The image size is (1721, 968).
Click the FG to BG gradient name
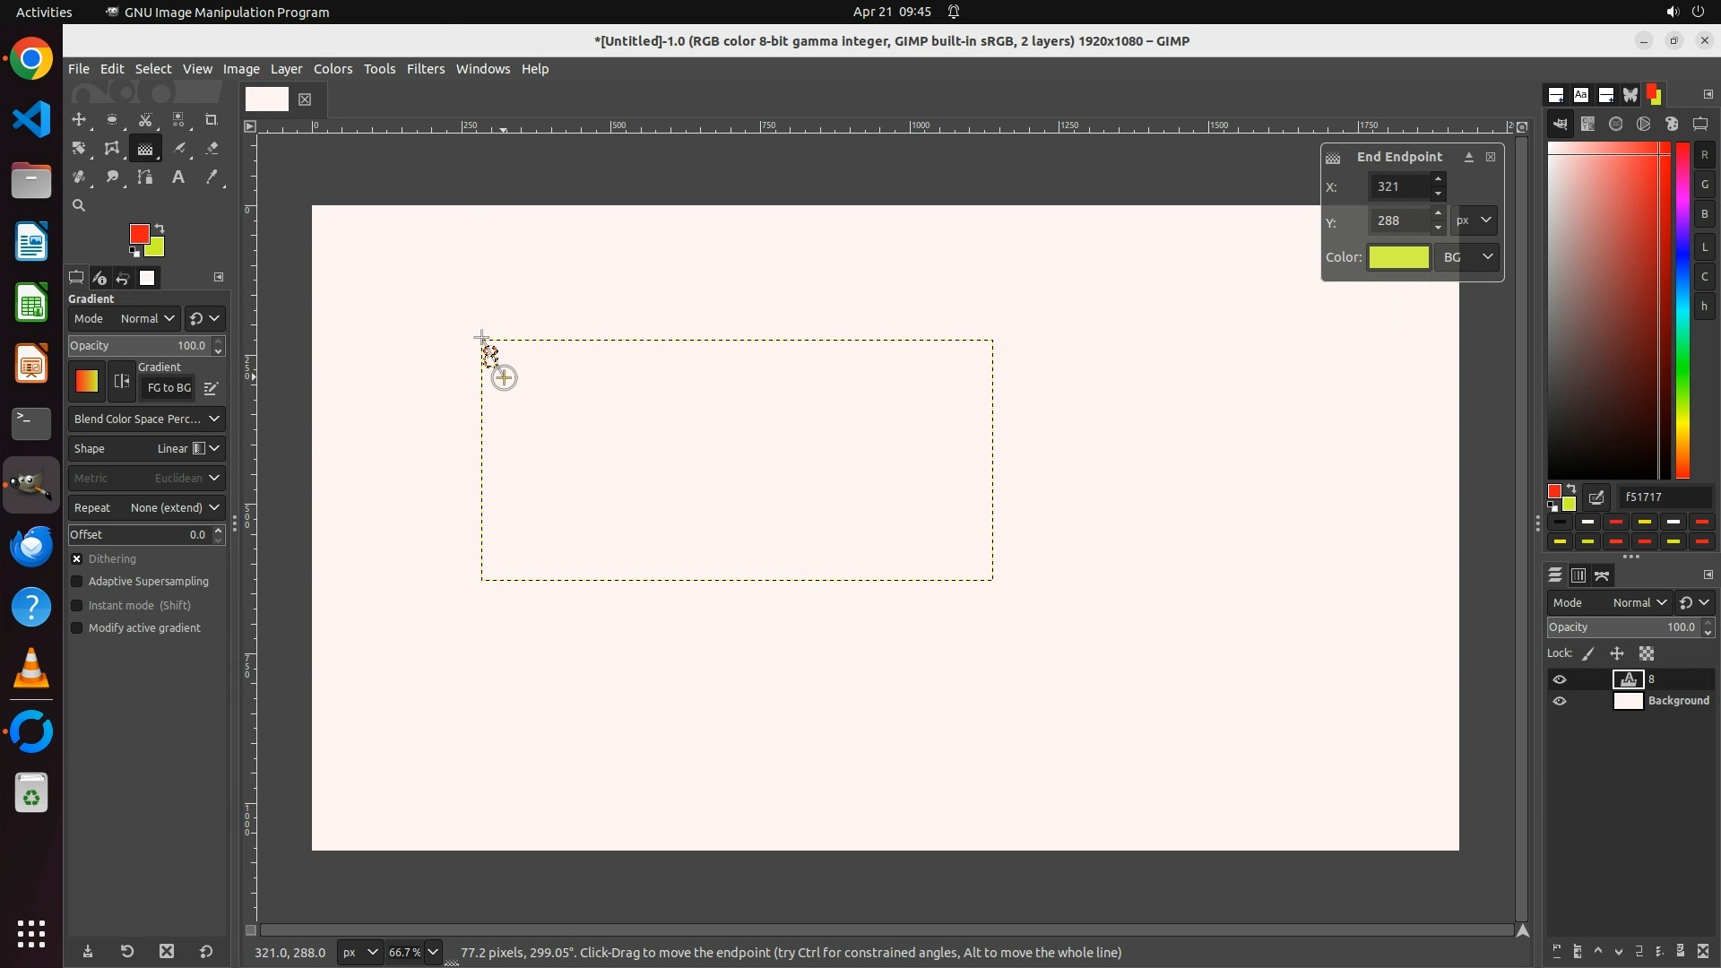click(169, 388)
